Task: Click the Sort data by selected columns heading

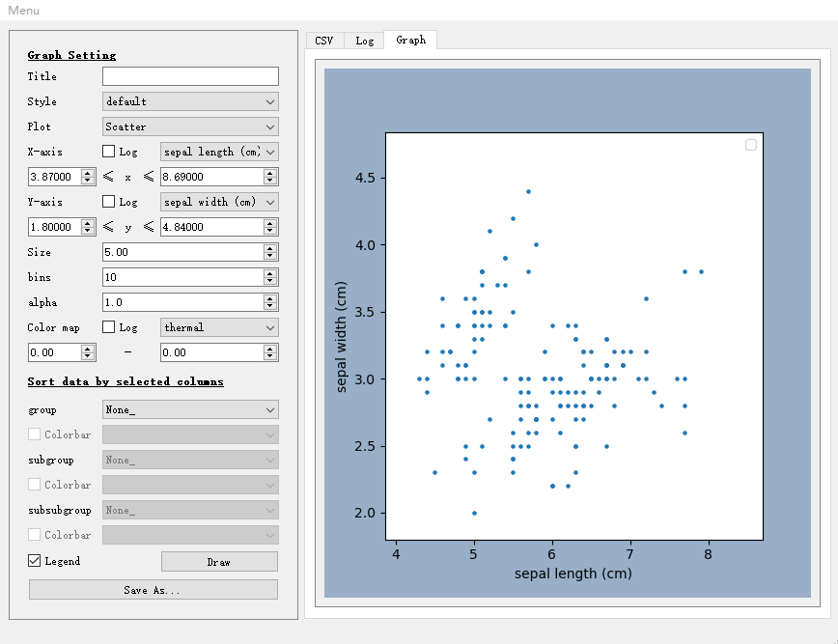Action: pyautogui.click(x=126, y=381)
